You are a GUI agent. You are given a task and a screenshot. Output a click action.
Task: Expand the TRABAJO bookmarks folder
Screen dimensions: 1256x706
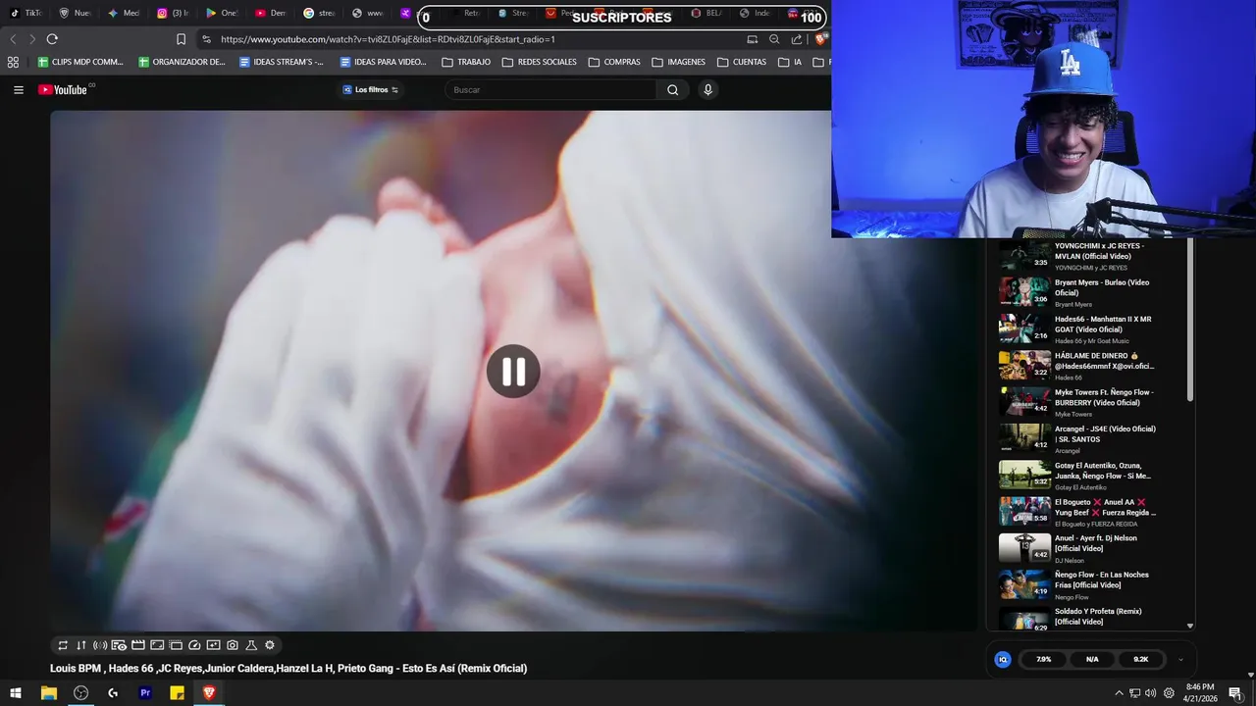click(x=466, y=62)
